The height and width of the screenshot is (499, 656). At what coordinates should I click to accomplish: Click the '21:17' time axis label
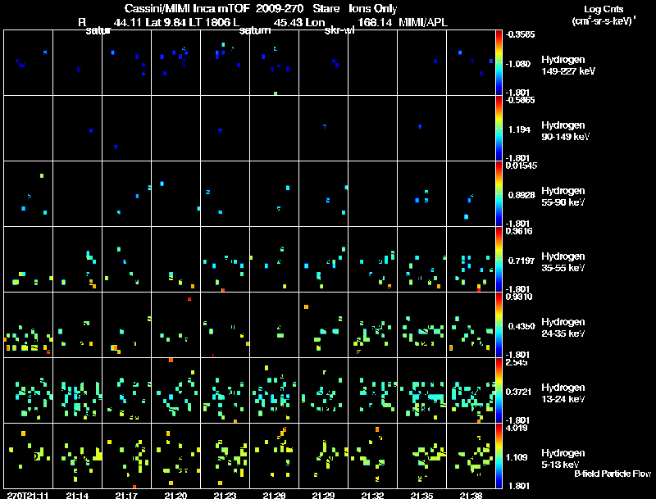click(126, 495)
